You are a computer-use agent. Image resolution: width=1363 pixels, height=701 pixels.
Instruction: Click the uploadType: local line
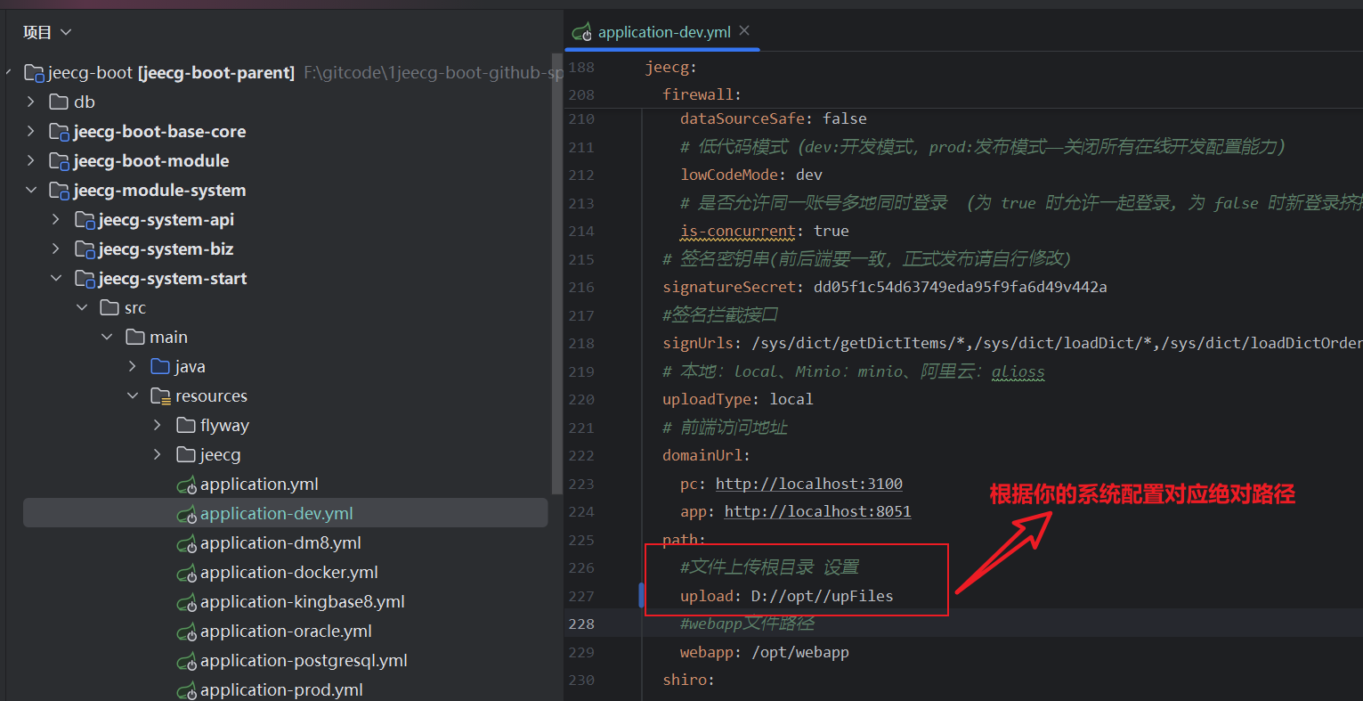pyautogui.click(x=738, y=399)
